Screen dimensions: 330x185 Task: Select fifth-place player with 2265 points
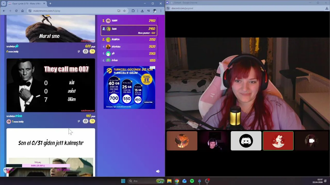pos(129,53)
